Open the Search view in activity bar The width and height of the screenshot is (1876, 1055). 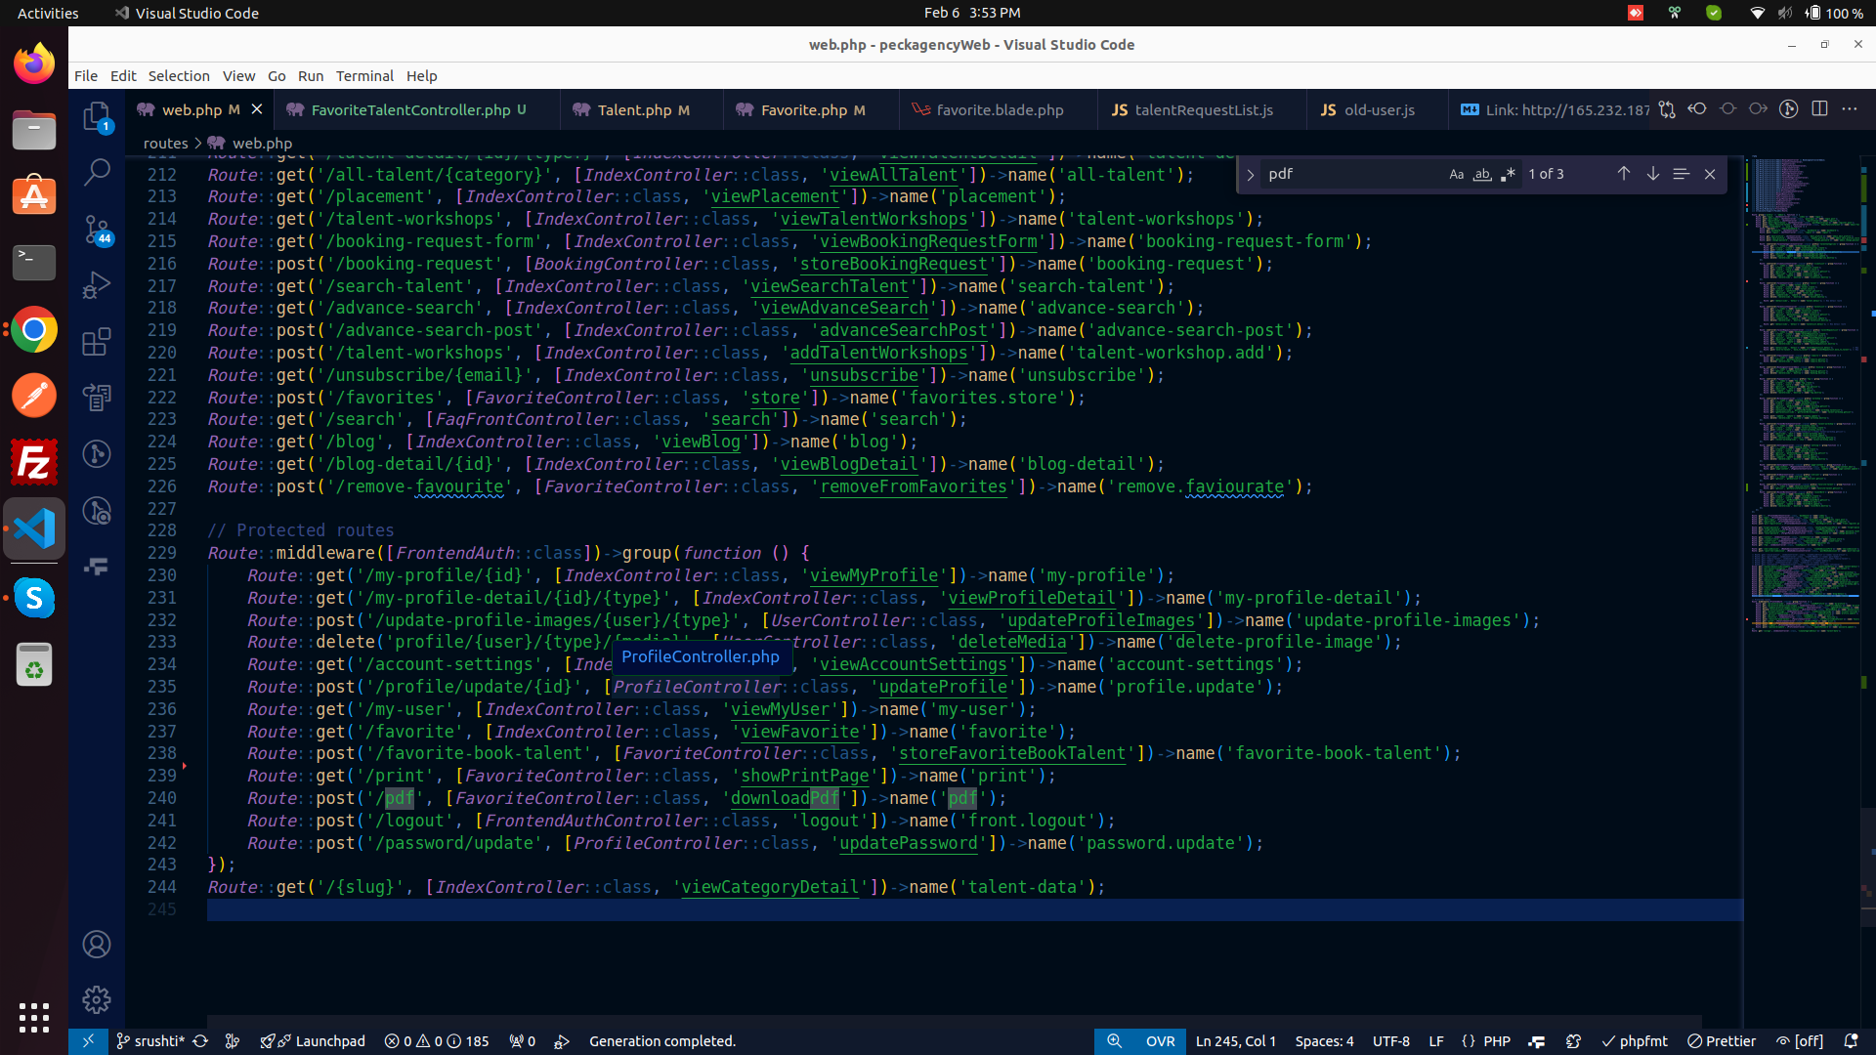[96, 173]
